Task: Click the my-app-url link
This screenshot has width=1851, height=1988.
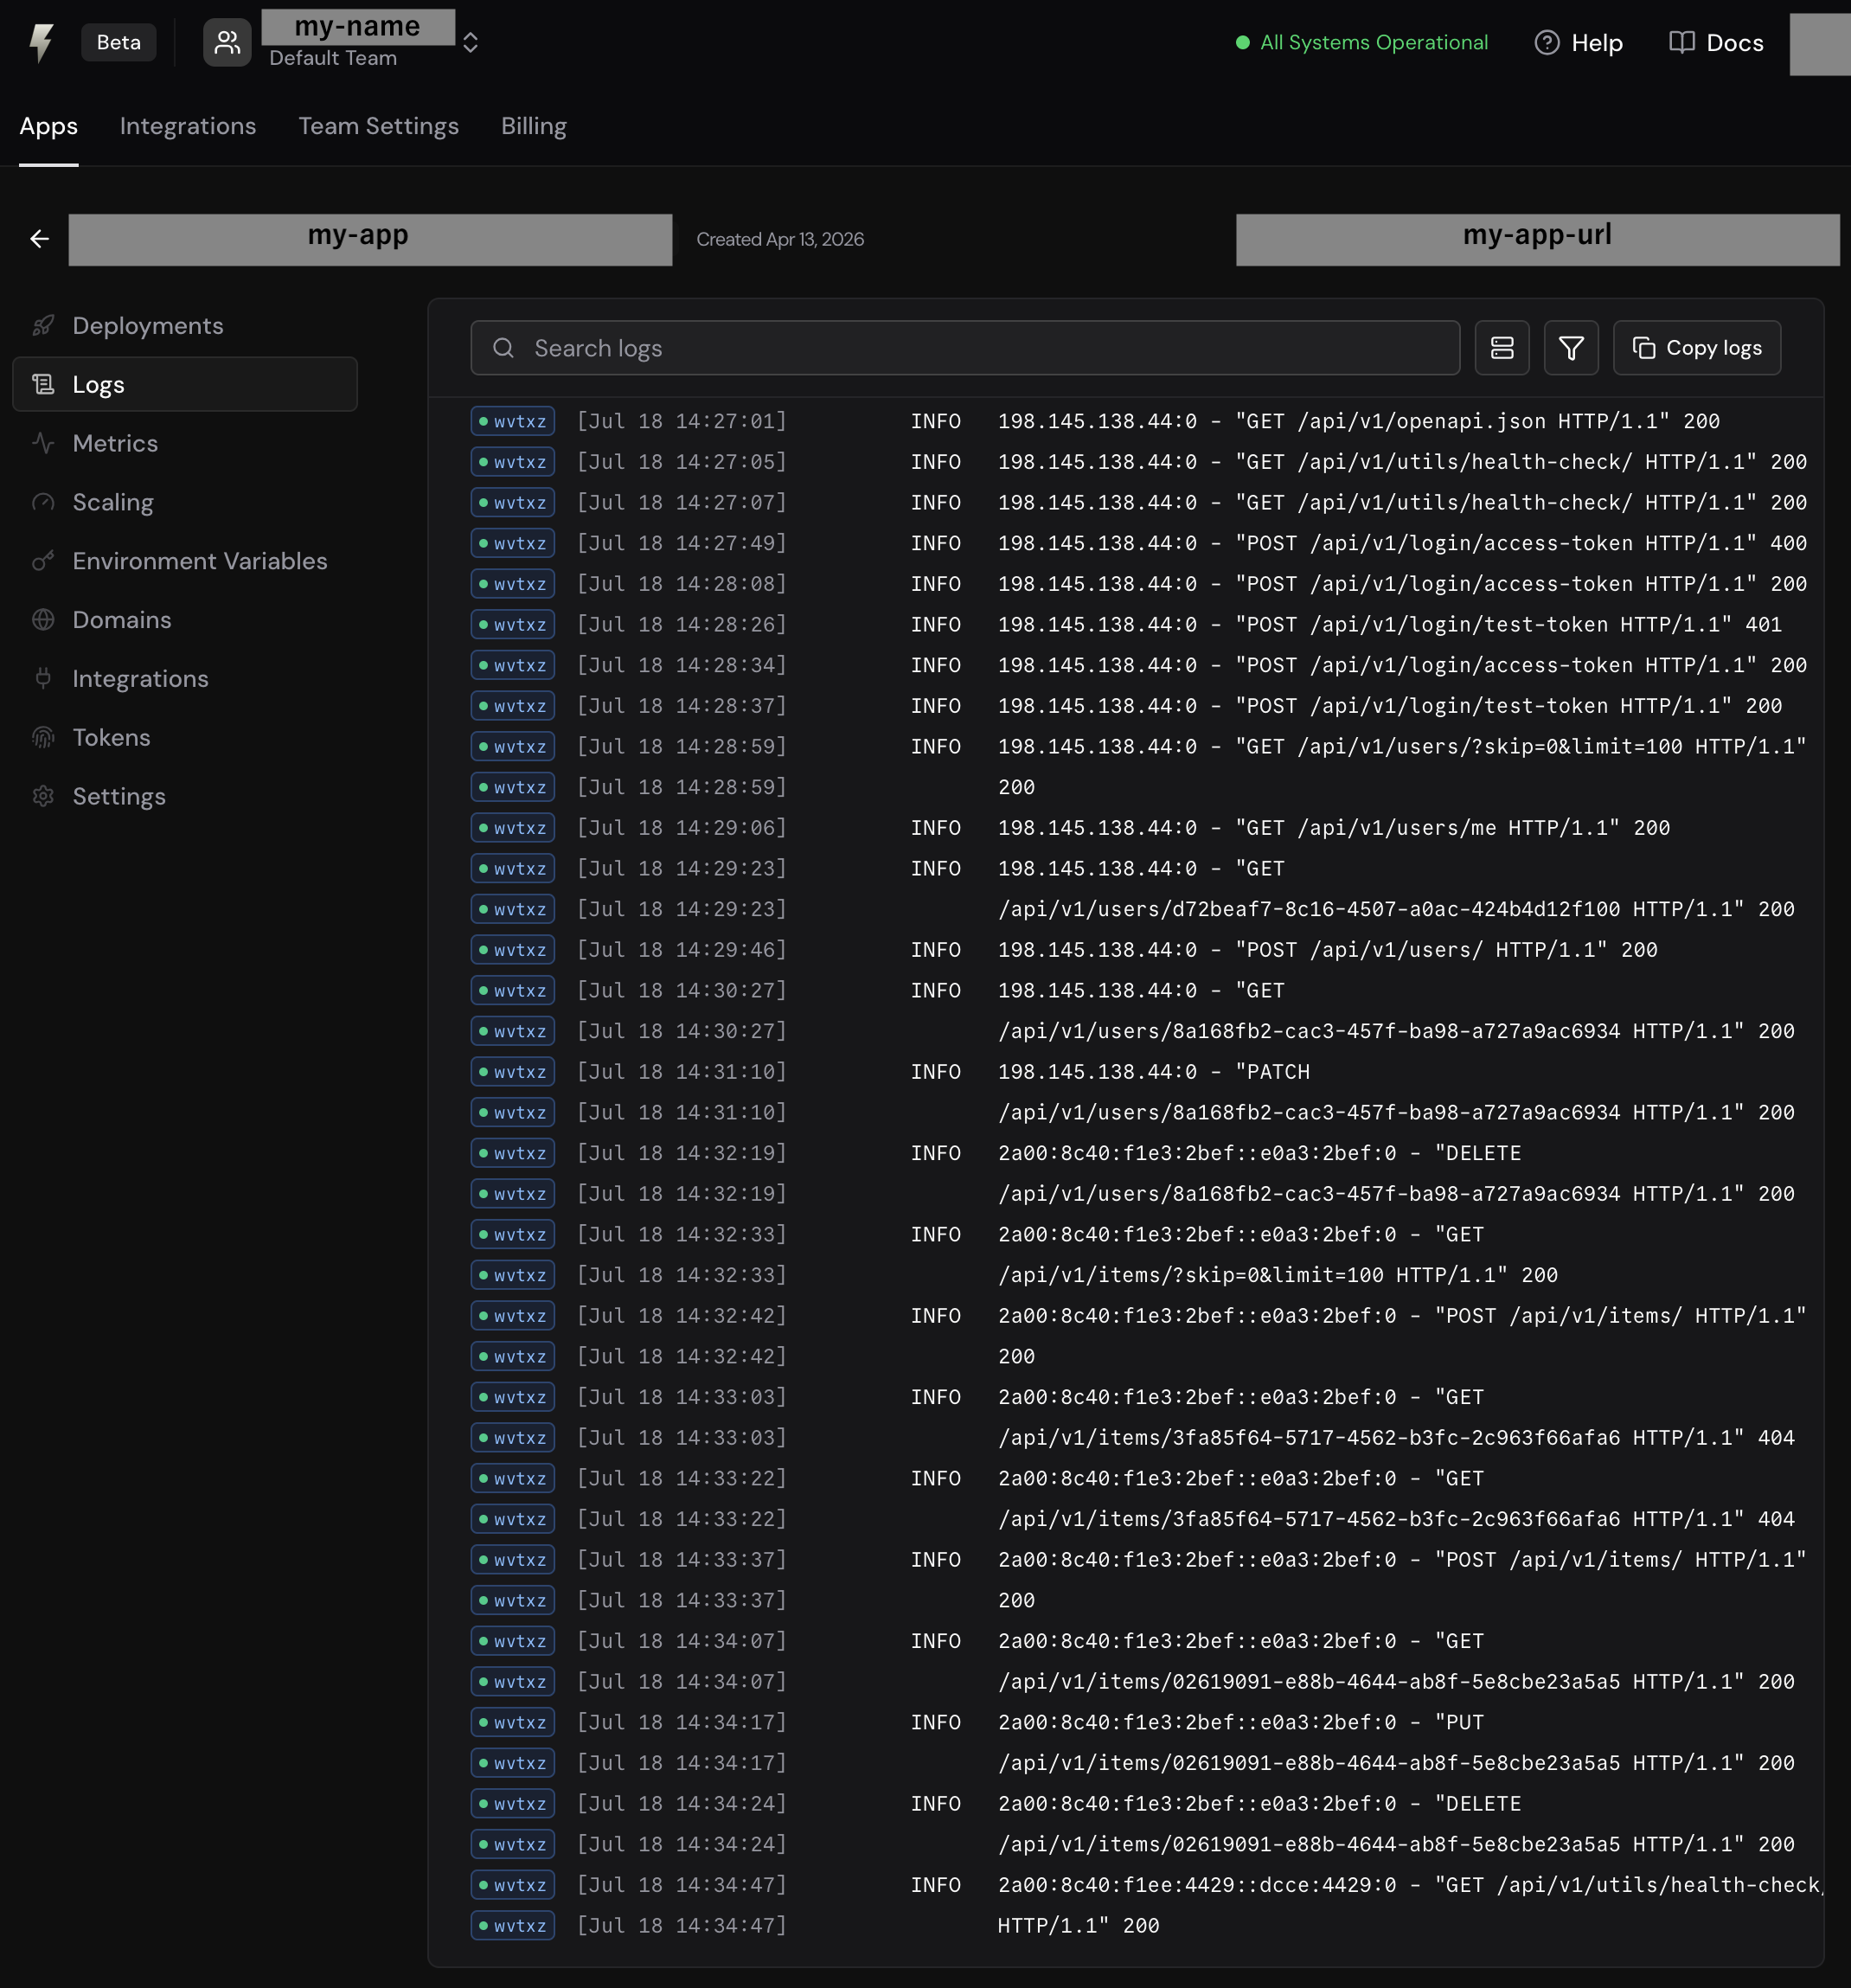Action: [x=1538, y=240]
